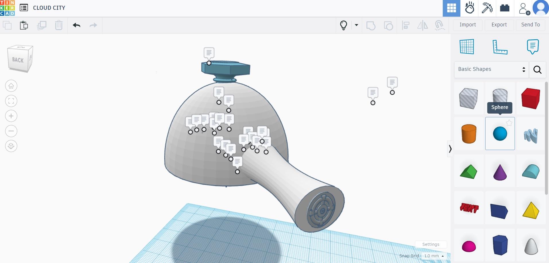Viewport: 549px width, 263px height.
Task: Collapse the shapes panel chevron
Action: [450, 149]
